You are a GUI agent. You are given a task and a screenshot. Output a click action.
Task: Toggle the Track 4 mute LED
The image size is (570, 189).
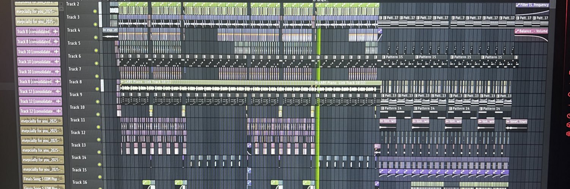[x=96, y=37]
